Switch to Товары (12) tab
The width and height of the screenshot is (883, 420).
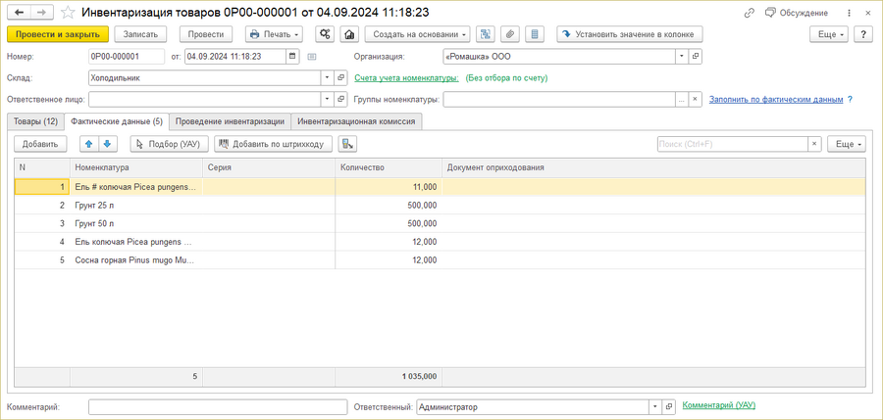(34, 121)
